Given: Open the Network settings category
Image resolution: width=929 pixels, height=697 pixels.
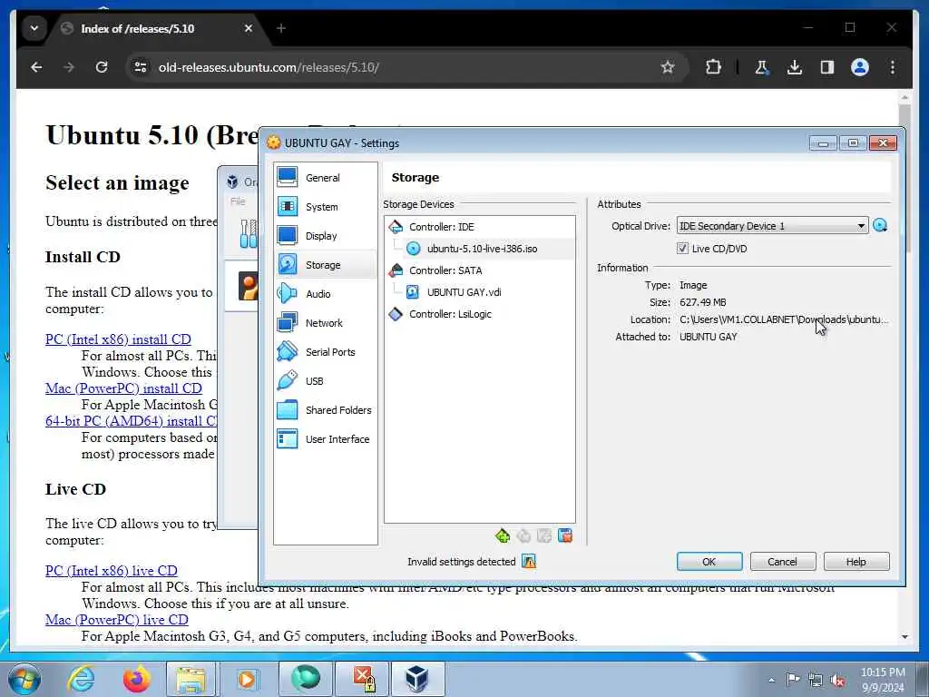Looking at the screenshot, I should 325,322.
